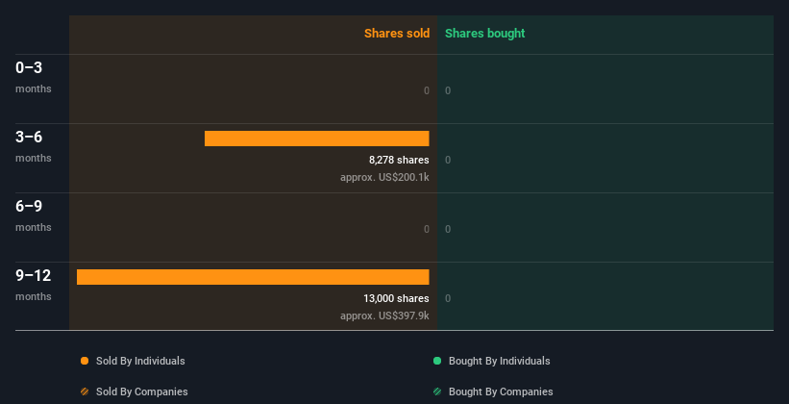The height and width of the screenshot is (404, 789).
Task: Click the striped Sold By Companies legend icon
Action: 85,391
